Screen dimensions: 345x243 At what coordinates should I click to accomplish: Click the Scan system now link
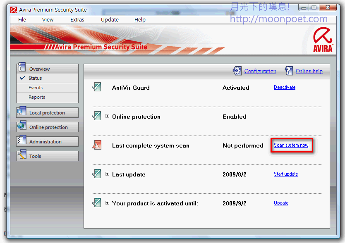[291, 145]
